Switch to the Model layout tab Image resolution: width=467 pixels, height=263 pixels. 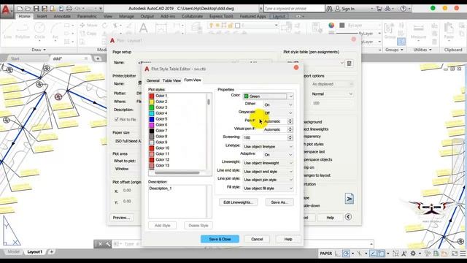pos(13,252)
